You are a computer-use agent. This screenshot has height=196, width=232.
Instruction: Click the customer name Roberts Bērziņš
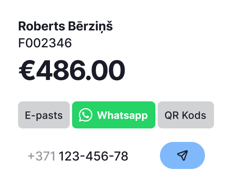pyautogui.click(x=65, y=26)
